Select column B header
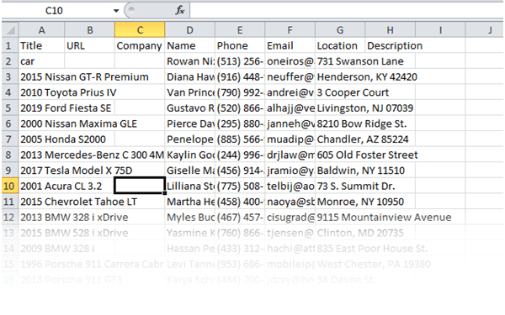This screenshot has width=505, height=315. (x=90, y=30)
